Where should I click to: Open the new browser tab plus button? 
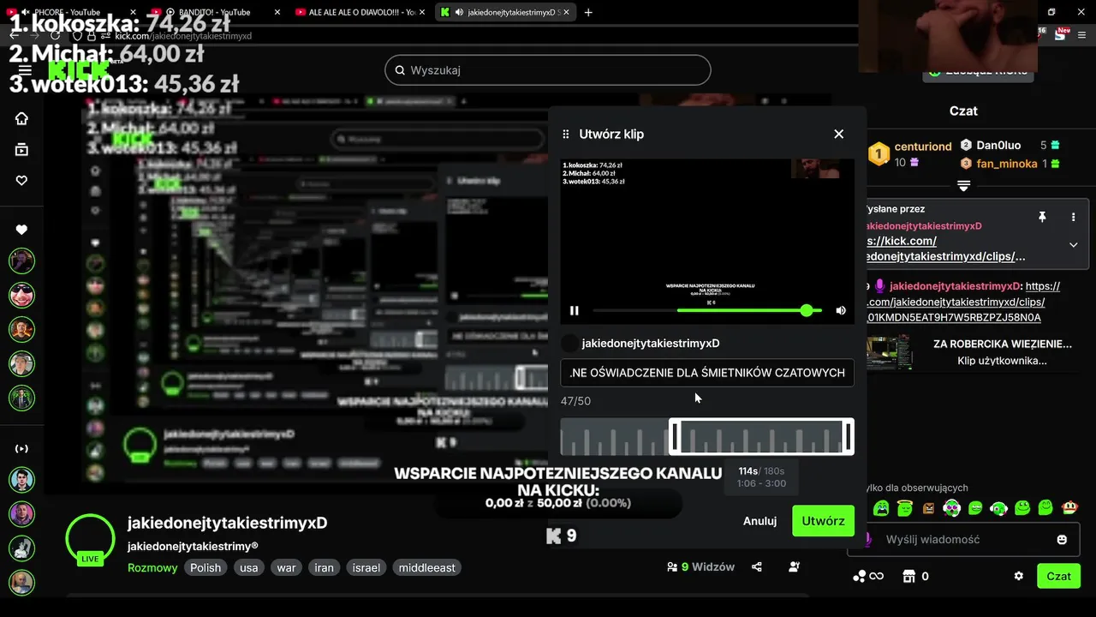[x=588, y=12]
